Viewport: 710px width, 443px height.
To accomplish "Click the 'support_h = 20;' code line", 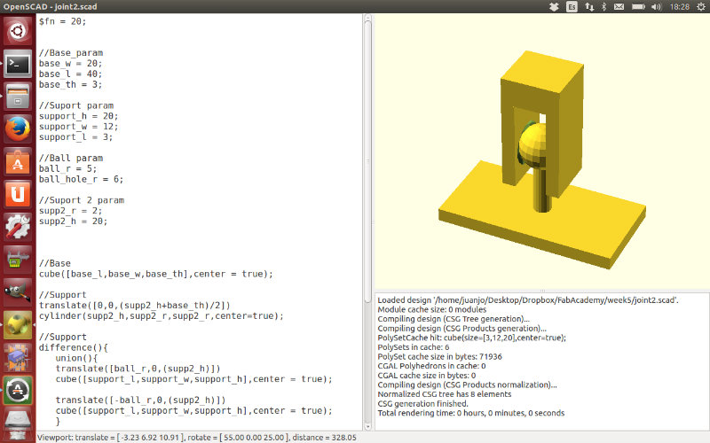I will (x=78, y=116).
